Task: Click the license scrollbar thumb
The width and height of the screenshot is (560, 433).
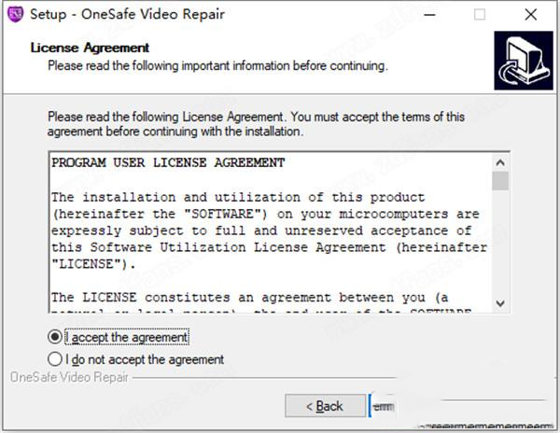Action: [x=500, y=181]
